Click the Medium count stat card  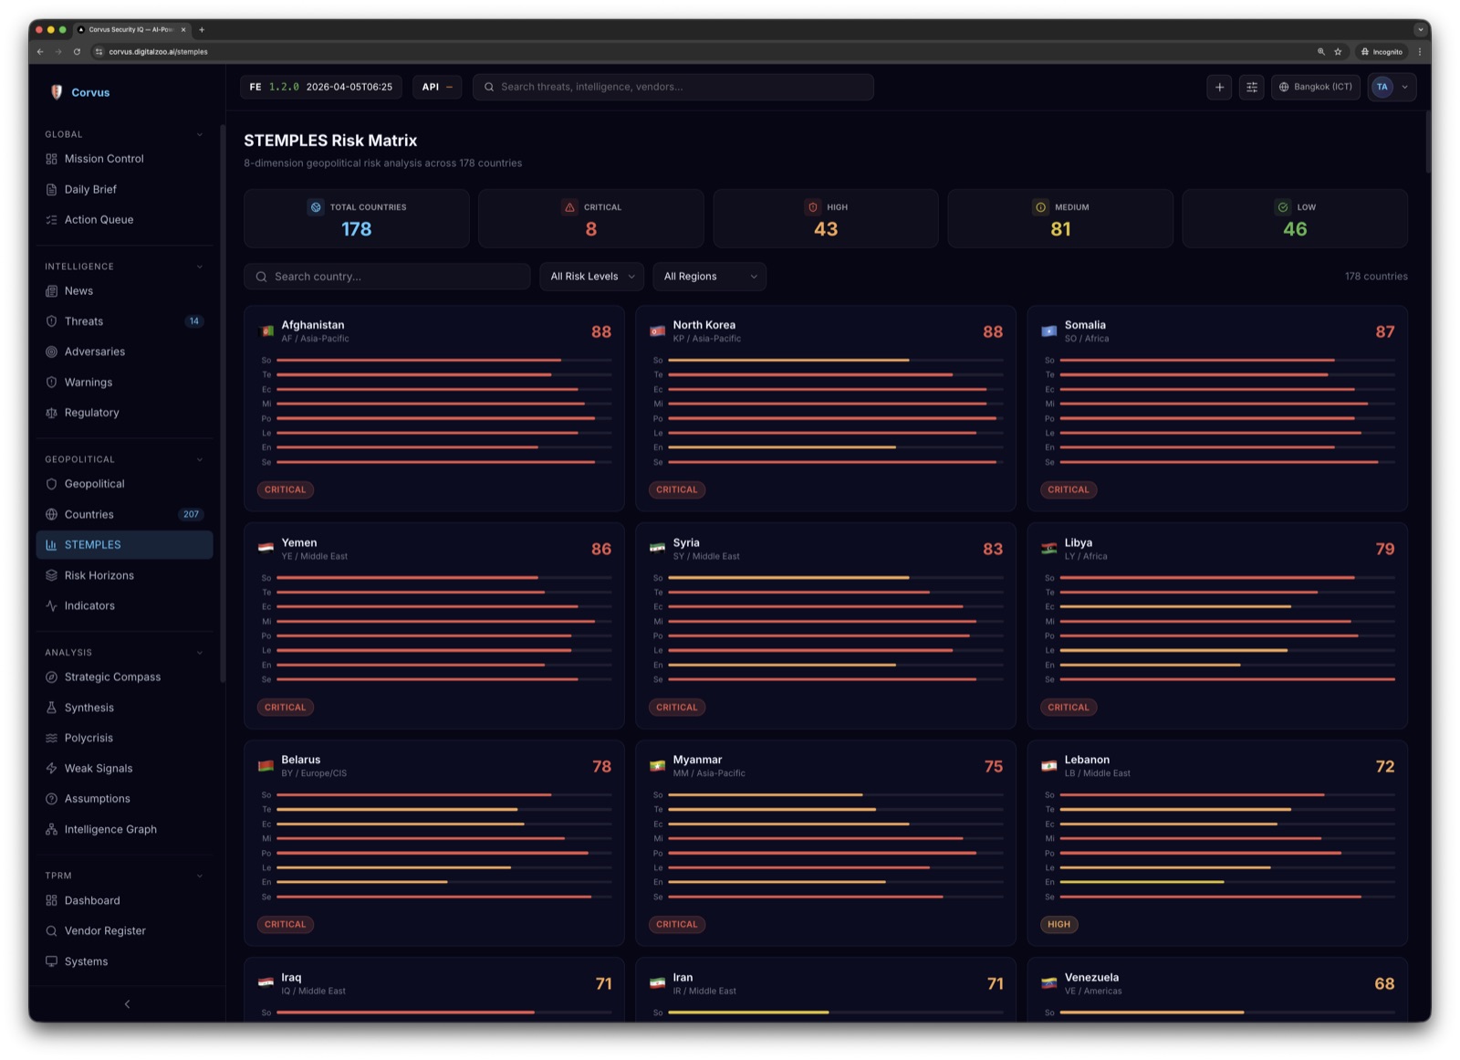1060,219
